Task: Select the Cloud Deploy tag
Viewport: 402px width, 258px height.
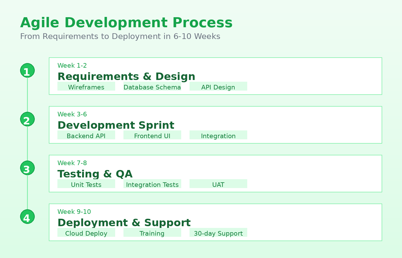Action: (86, 233)
